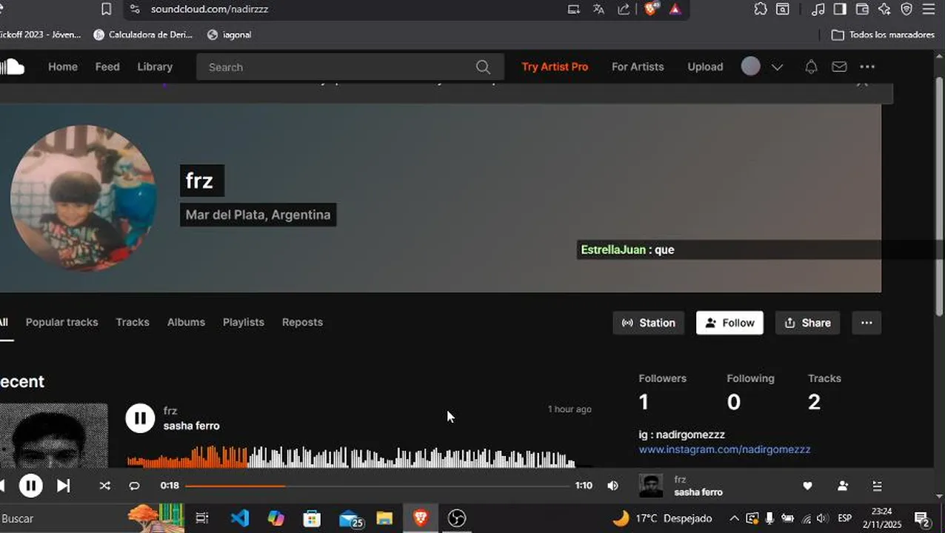Open the header three-dots menu
This screenshot has height=533, width=945.
click(867, 67)
